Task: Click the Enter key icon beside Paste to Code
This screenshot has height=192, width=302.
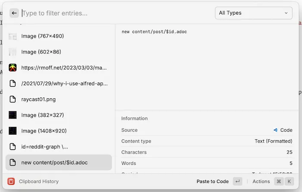Action: (237, 181)
